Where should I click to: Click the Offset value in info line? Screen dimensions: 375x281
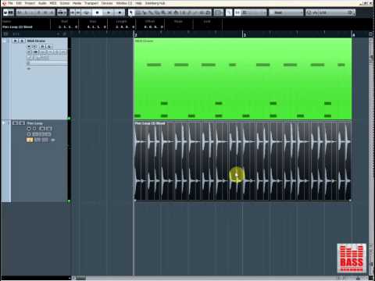coord(154,27)
